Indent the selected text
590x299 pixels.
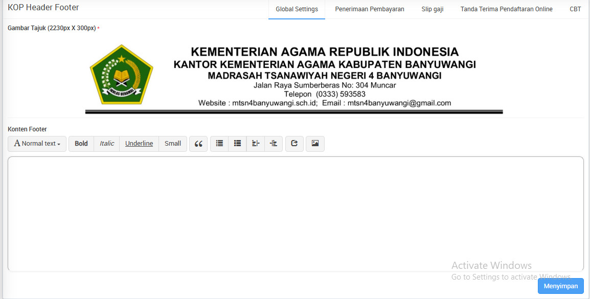point(274,144)
